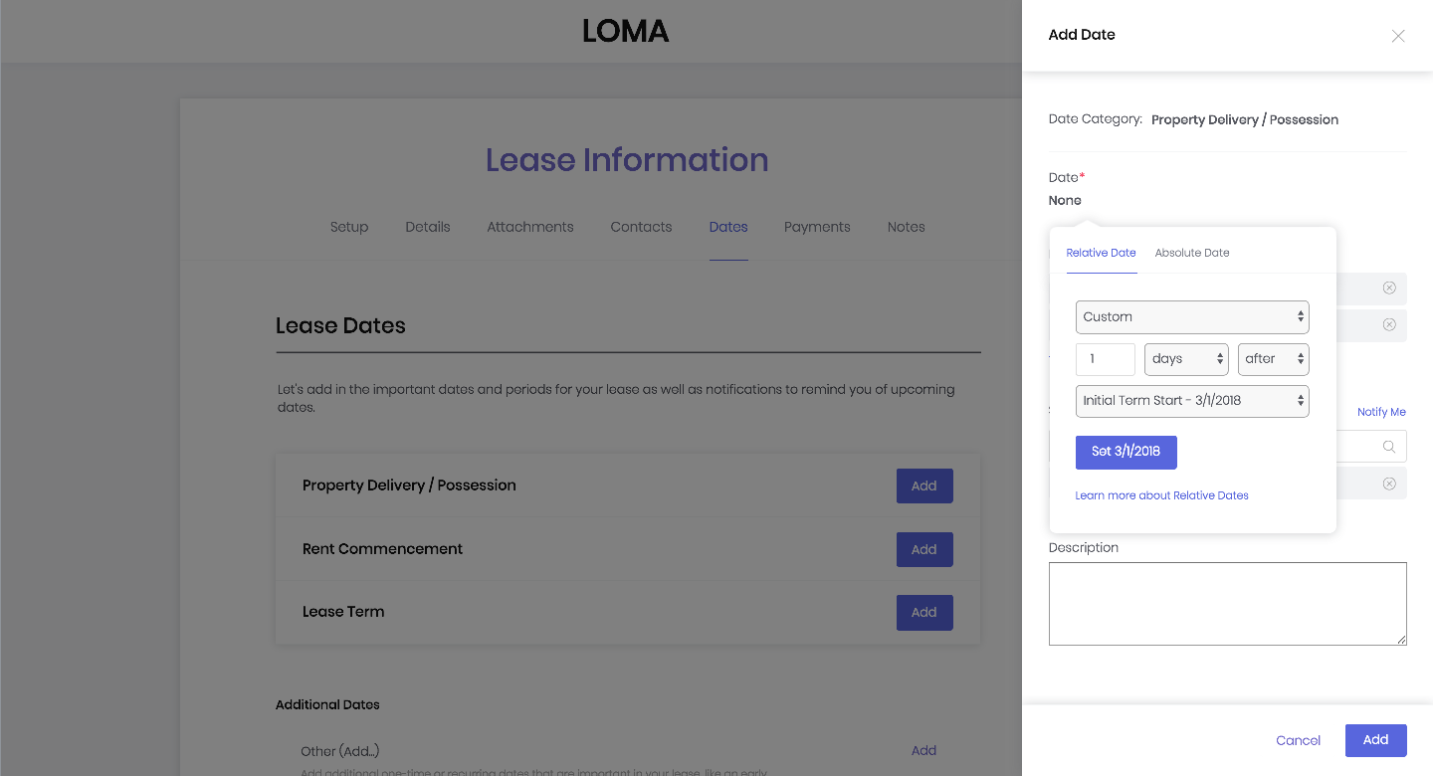Click the number input containing 1
The height and width of the screenshot is (776, 1433).
(x=1105, y=359)
